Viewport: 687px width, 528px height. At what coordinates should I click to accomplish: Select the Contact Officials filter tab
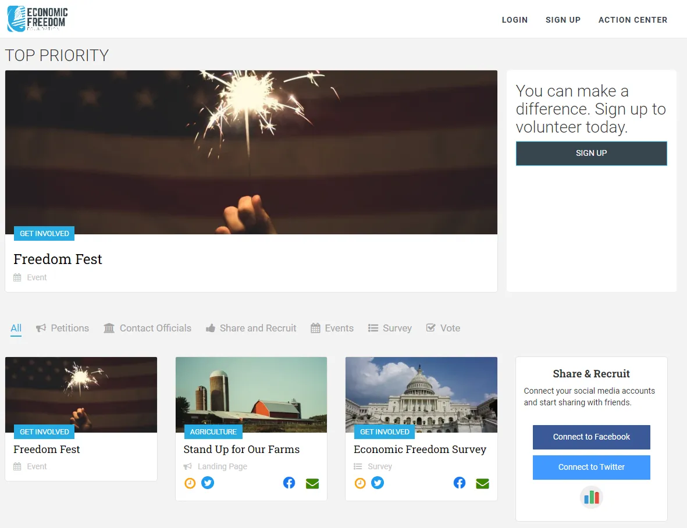[x=148, y=328]
